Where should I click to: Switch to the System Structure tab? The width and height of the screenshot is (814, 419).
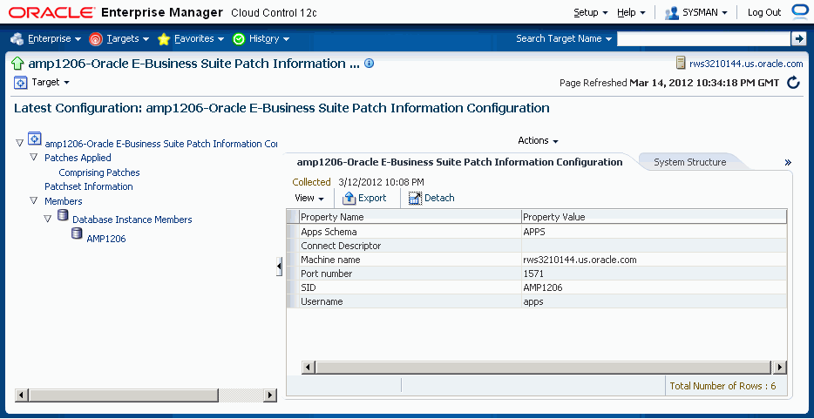tap(690, 162)
